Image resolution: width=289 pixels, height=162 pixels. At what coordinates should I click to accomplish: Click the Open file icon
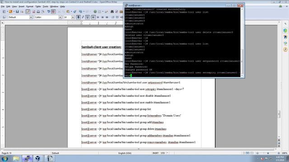click(x=10, y=12)
